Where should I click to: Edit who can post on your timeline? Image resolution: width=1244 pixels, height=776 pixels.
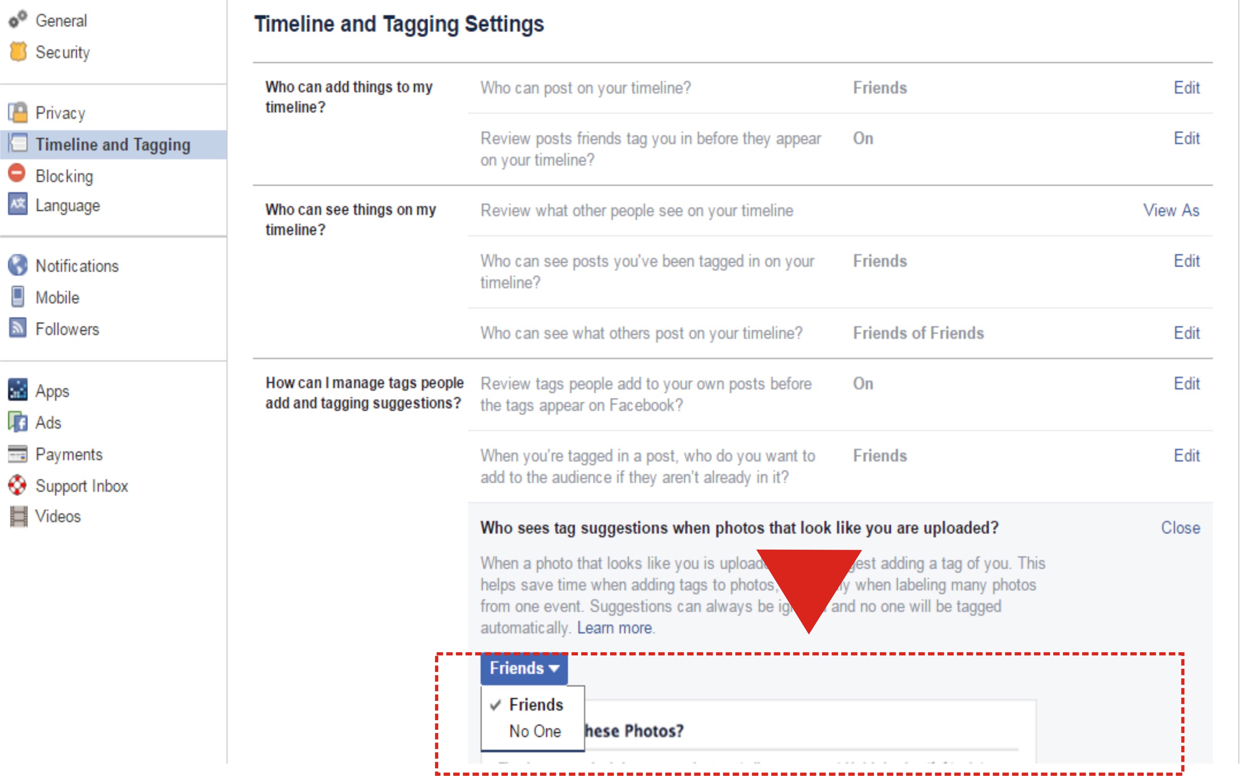pyautogui.click(x=1186, y=88)
